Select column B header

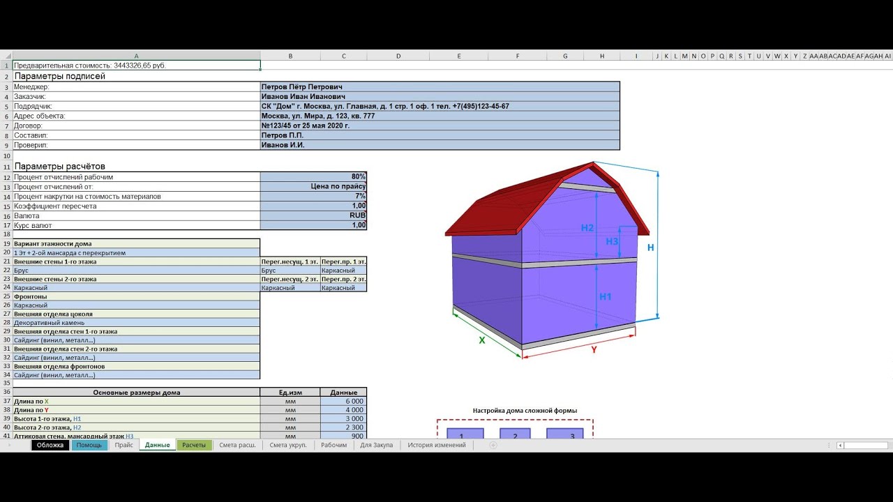[x=290, y=56]
